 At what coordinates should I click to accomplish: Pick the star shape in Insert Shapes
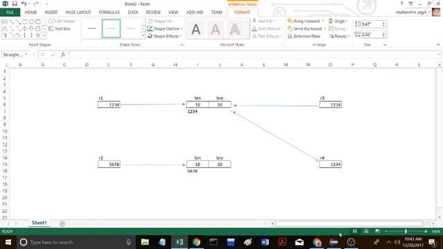pos(38,35)
